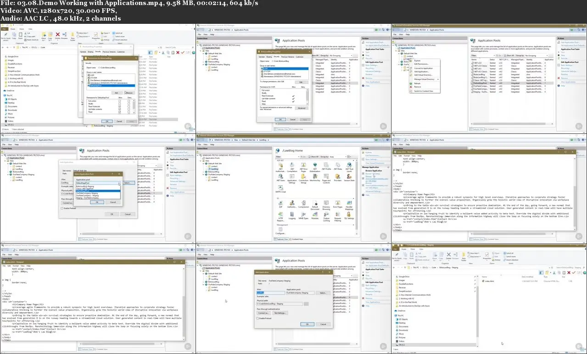Open MIME Types feature icon
This screenshot has width=587, height=354.
pyautogui.click(x=303, y=216)
